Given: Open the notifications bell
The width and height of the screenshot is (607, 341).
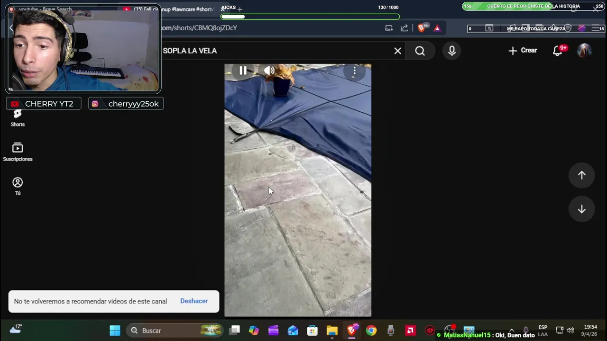Looking at the screenshot, I should [558, 51].
